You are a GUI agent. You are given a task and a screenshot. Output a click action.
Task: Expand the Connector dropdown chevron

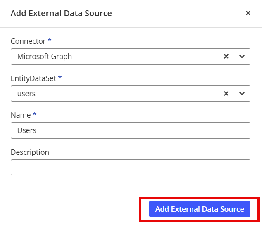[242, 57]
